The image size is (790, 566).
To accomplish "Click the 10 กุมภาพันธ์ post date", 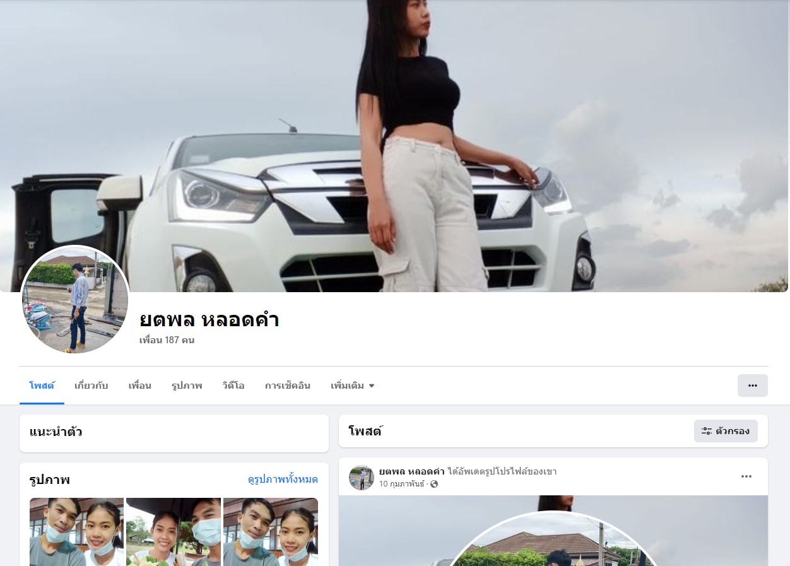I will pos(403,484).
